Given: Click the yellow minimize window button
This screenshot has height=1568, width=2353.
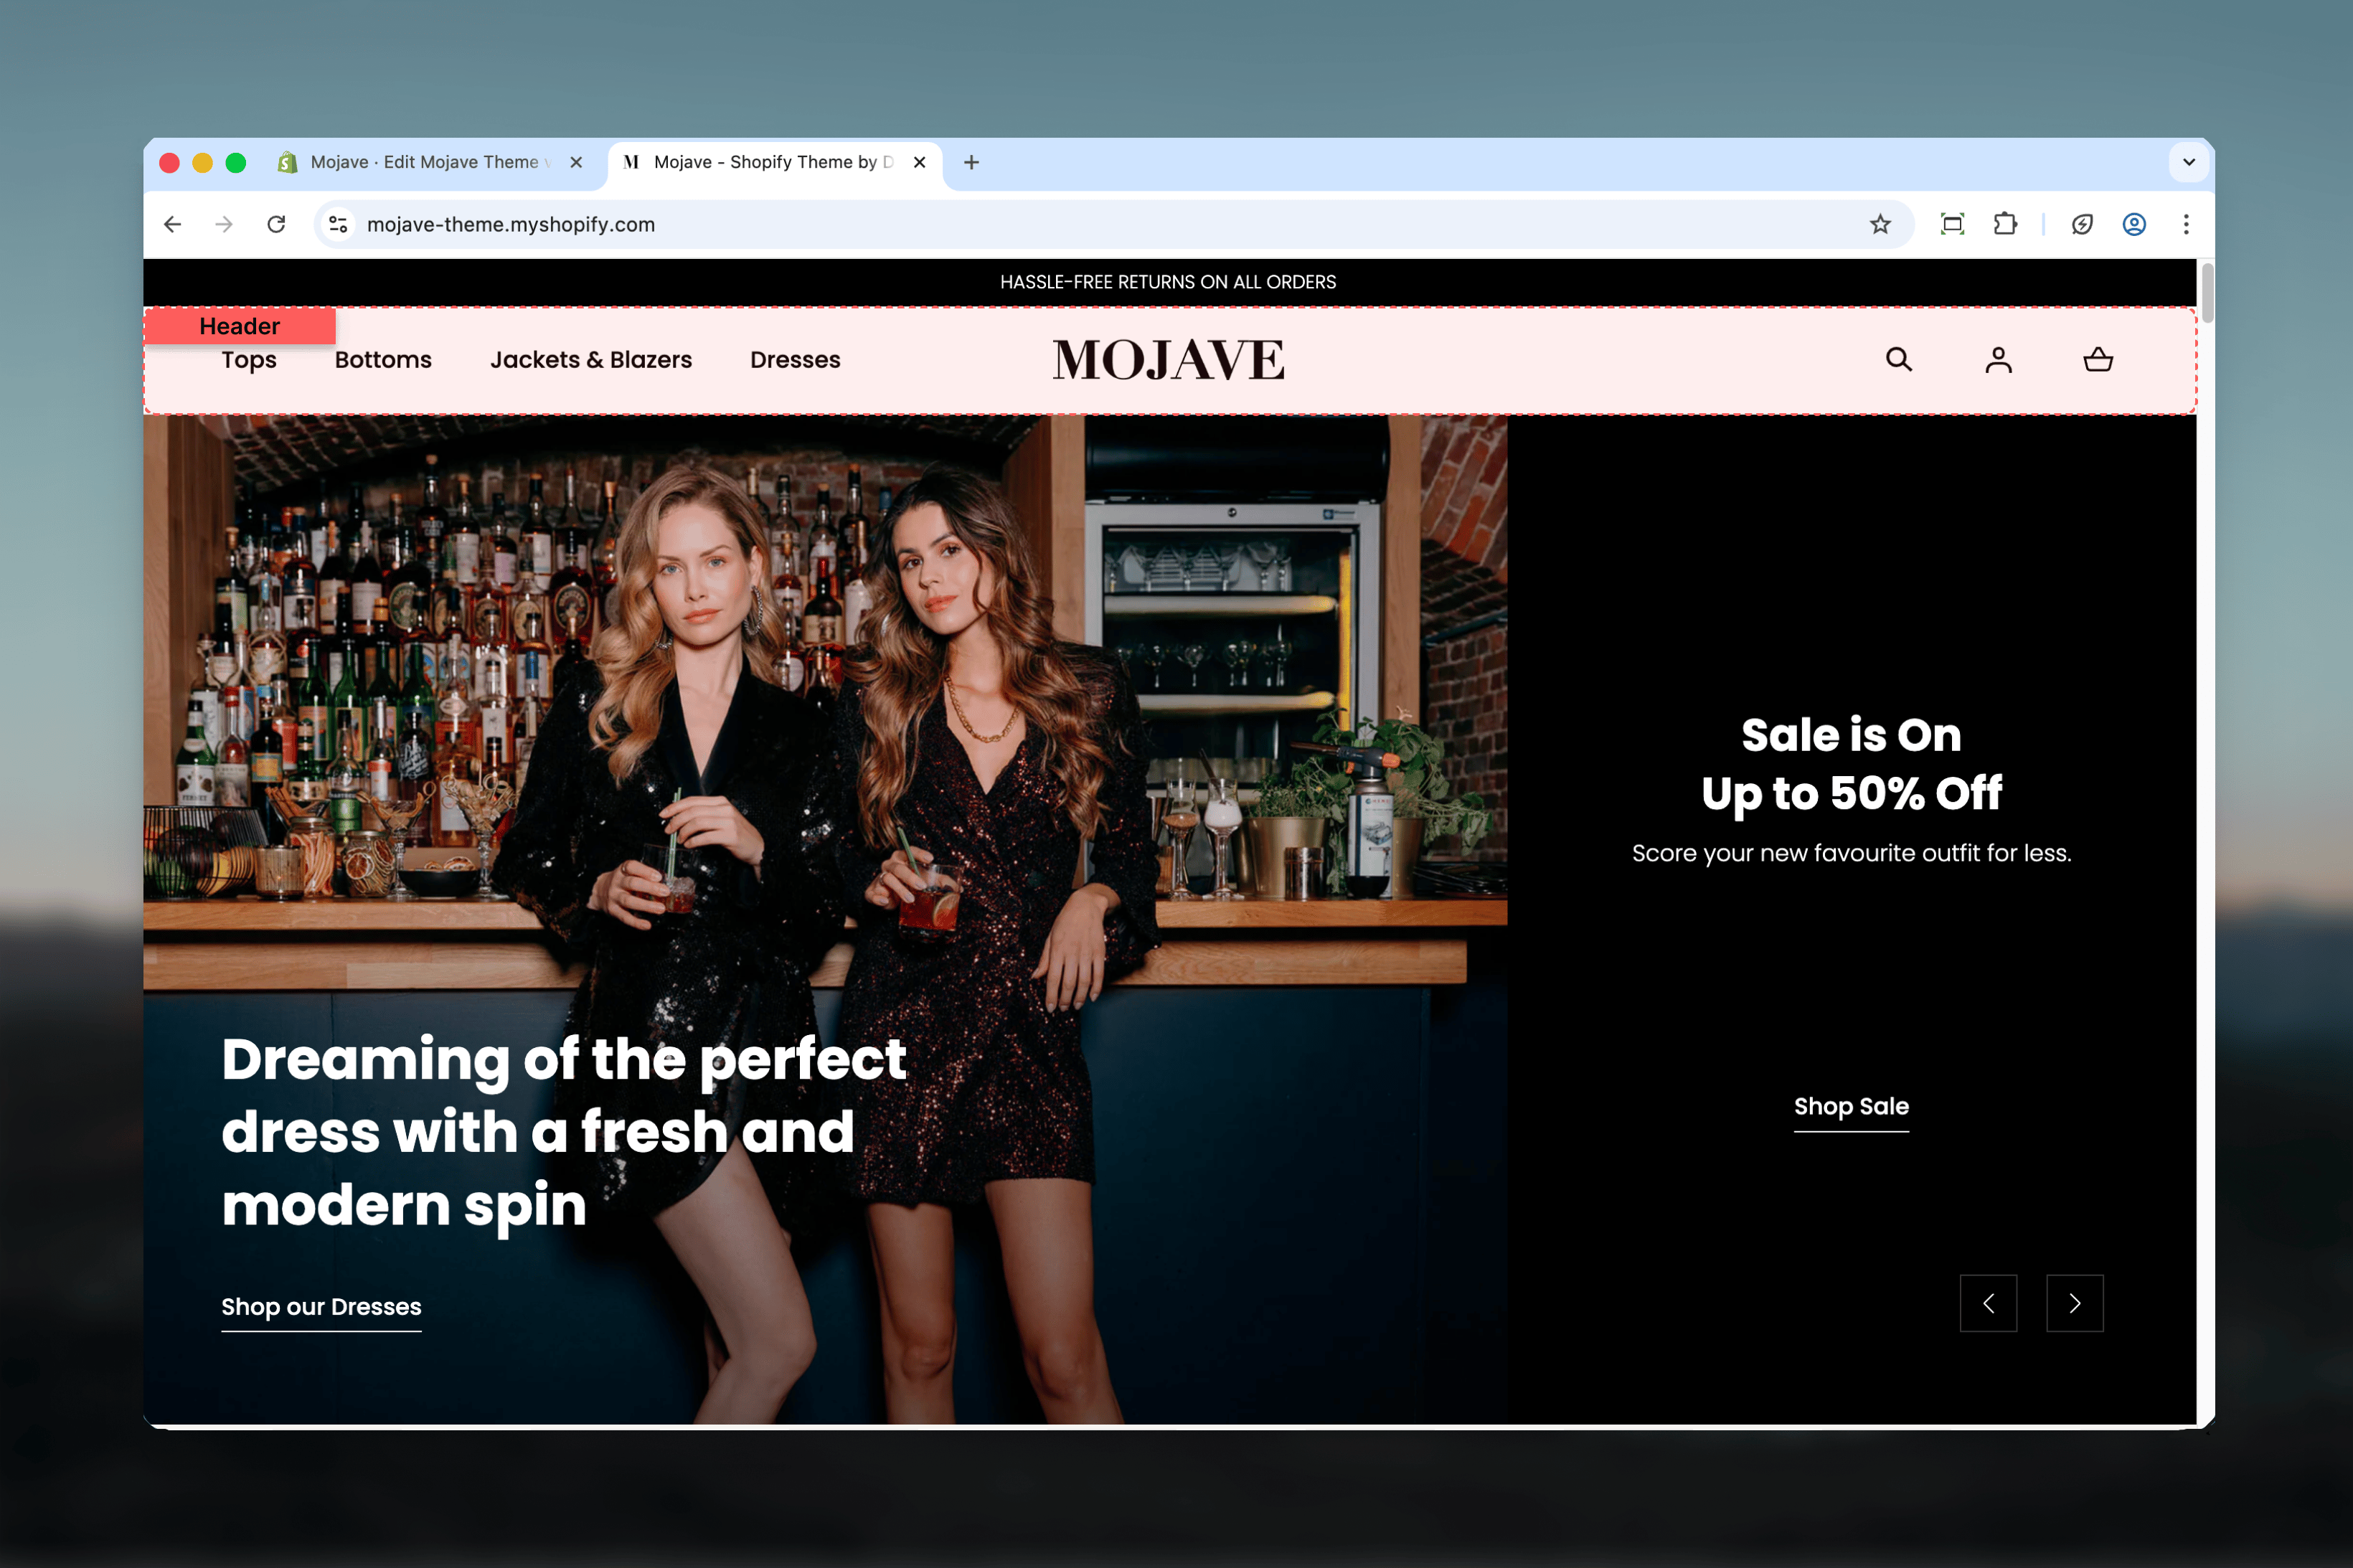Looking at the screenshot, I should click(202, 163).
